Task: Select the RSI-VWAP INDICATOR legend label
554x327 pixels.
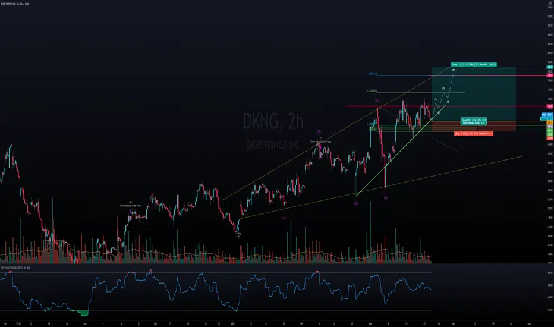Action: click(x=15, y=268)
